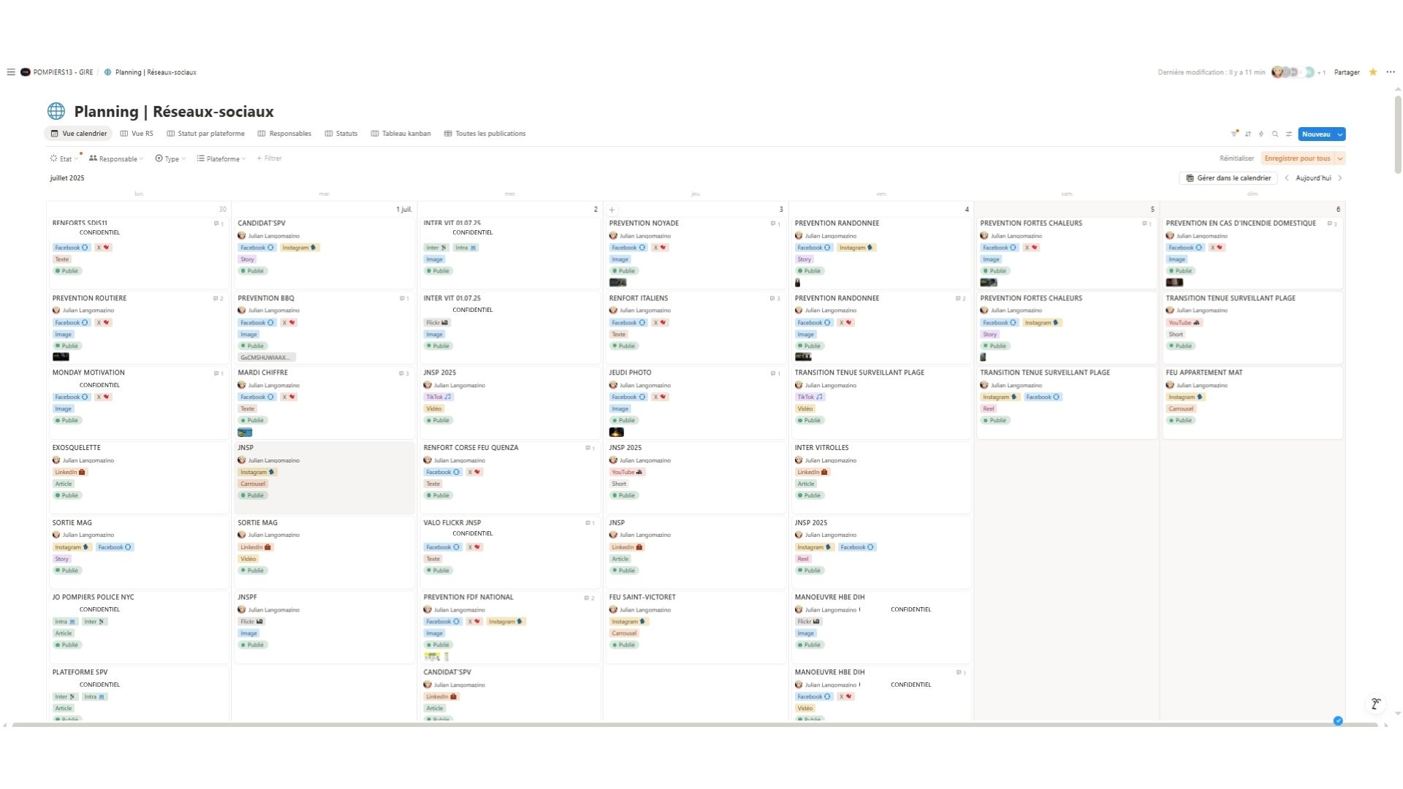The image size is (1403, 789).
Task: Click the blue Nouveau button
Action: [1316, 134]
